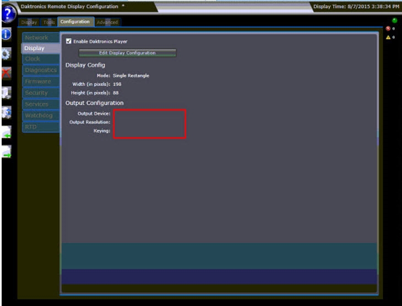Image resolution: width=402 pixels, height=306 pixels.
Task: Click the green right-arrow icon in left sidebar
Action: pos(7,152)
